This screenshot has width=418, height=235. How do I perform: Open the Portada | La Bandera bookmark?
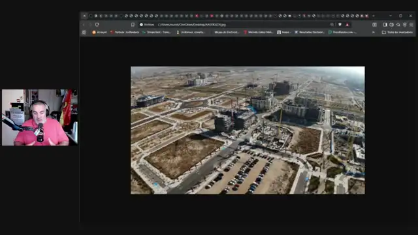[125, 32]
